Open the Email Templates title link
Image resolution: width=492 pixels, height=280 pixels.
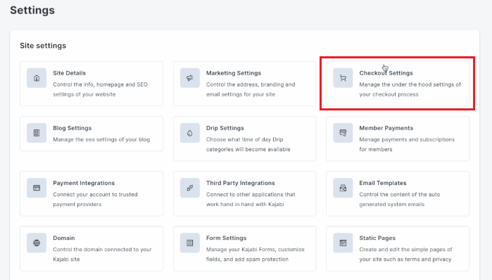(x=383, y=183)
